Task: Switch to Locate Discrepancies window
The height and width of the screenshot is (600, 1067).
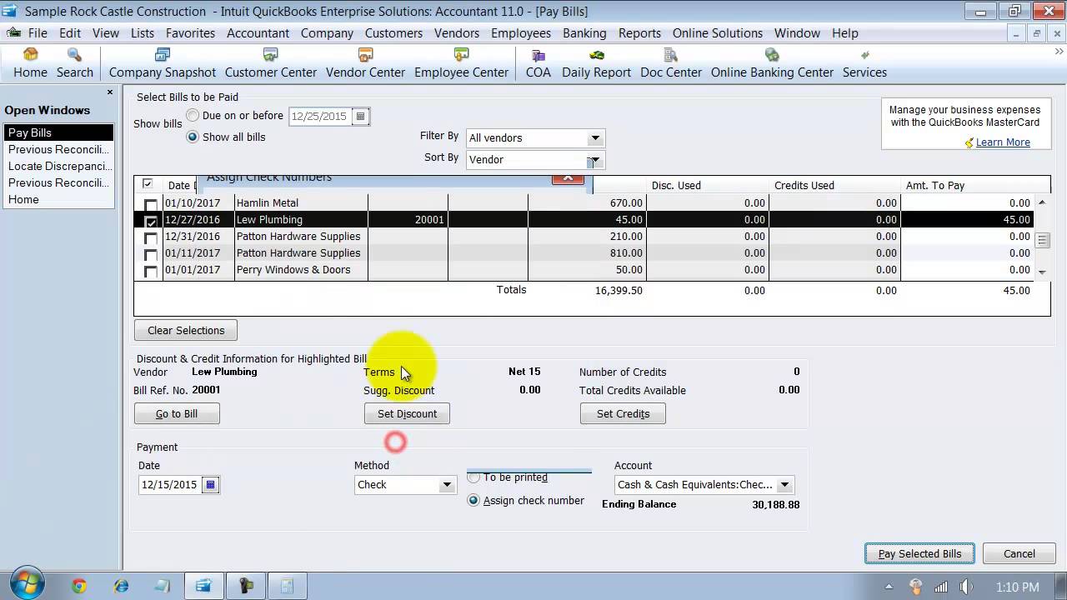Action: click(x=58, y=166)
